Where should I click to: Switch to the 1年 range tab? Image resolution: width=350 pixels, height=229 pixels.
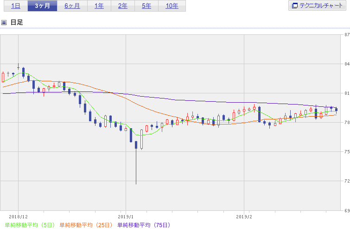(99, 6)
